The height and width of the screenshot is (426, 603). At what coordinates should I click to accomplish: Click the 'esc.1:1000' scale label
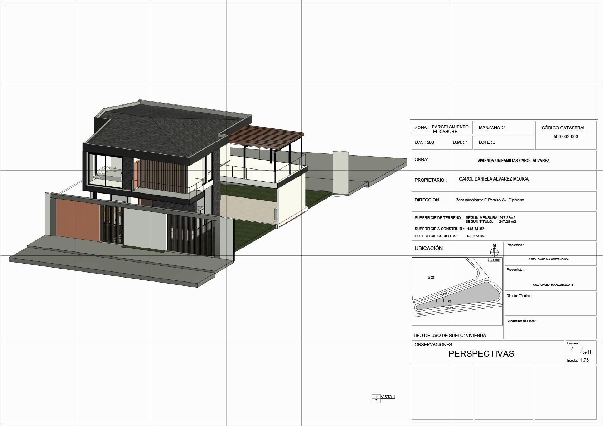pyautogui.click(x=494, y=260)
